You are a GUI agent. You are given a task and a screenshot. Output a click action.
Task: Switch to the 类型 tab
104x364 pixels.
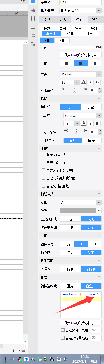click(x=47, y=19)
